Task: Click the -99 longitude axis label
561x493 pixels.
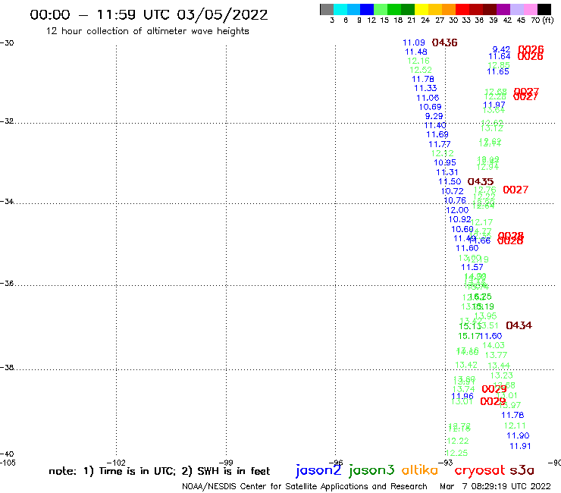Action: pos(226,463)
